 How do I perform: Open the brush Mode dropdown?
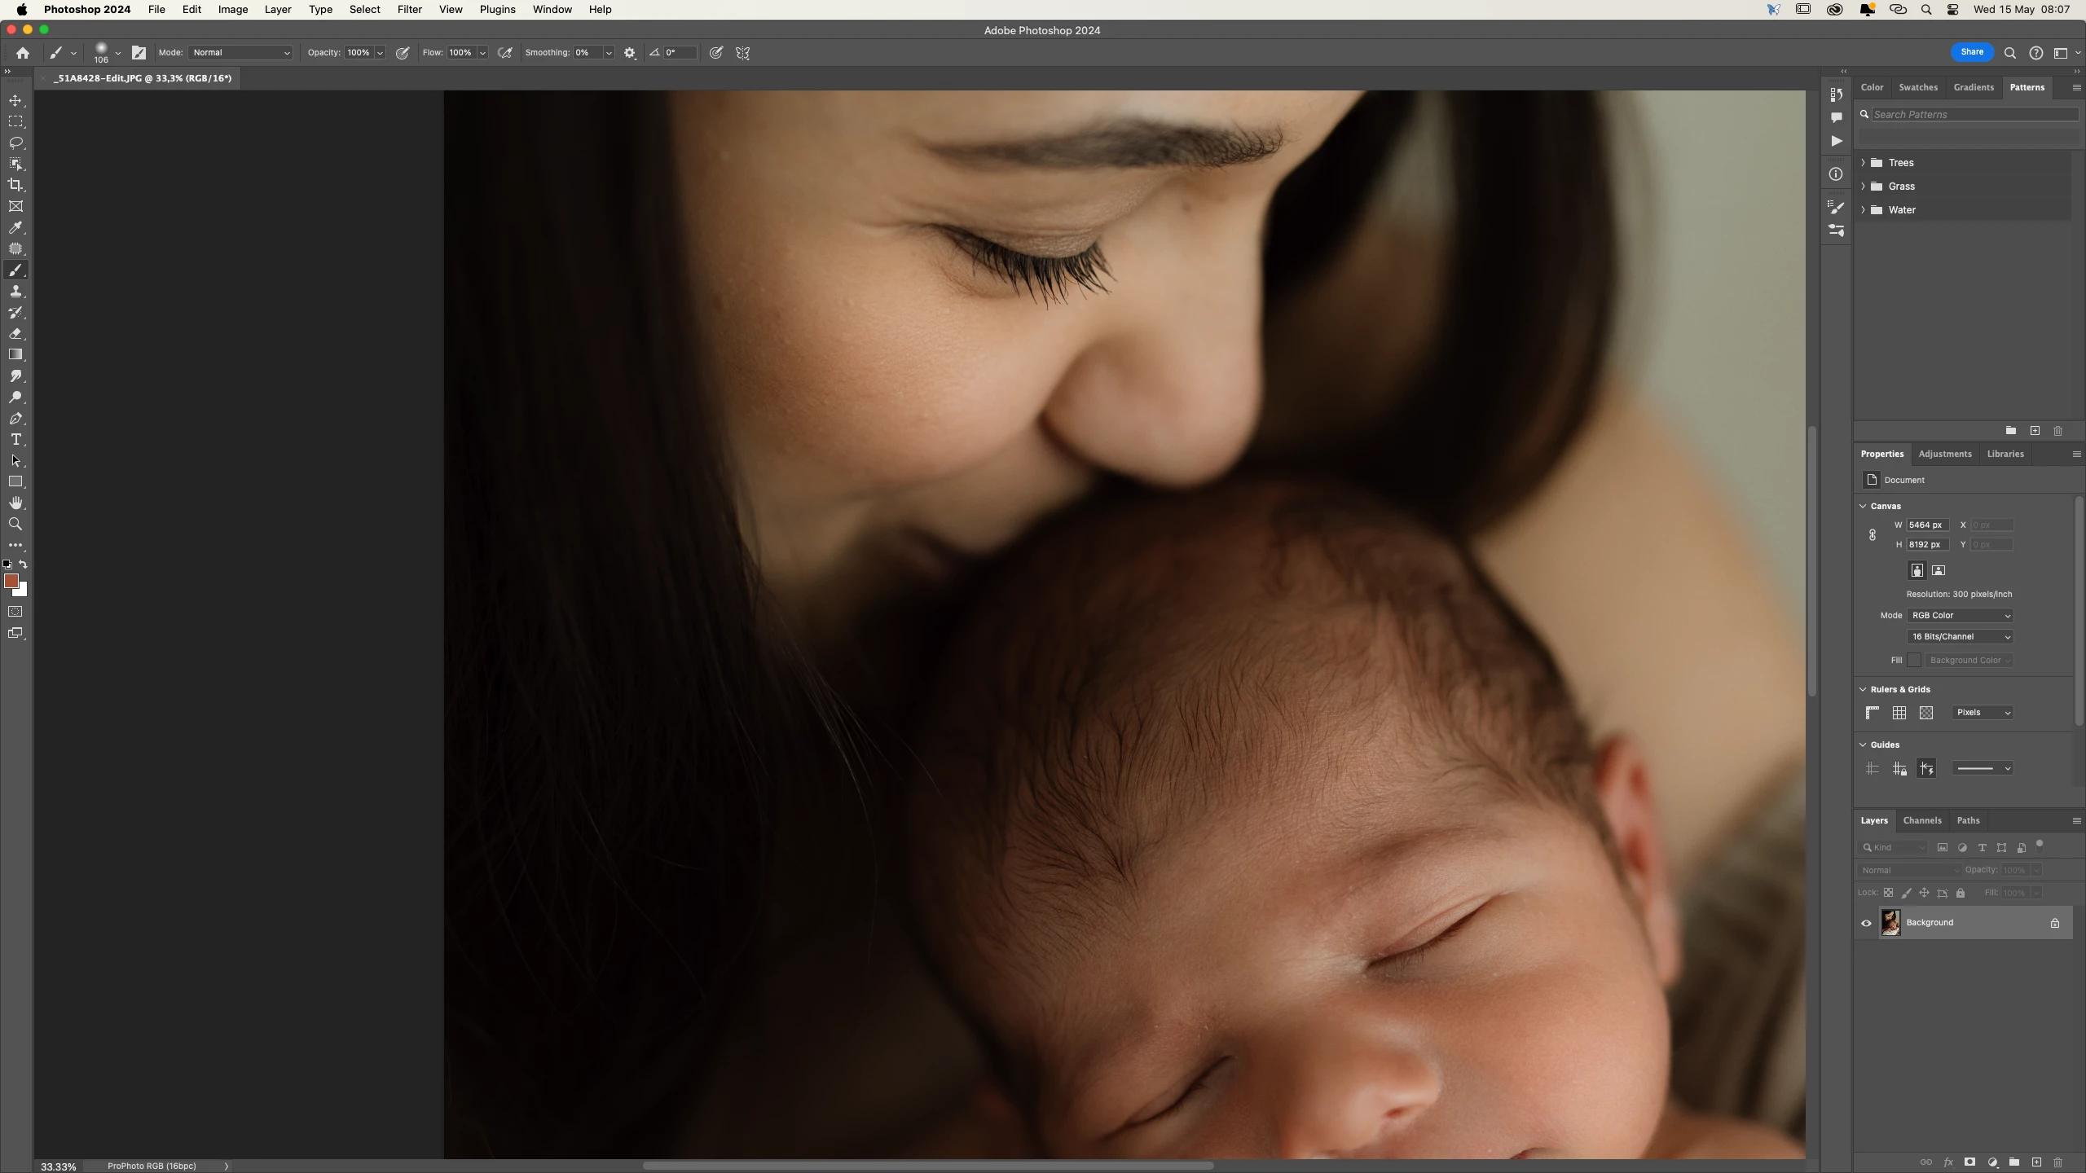point(241,53)
